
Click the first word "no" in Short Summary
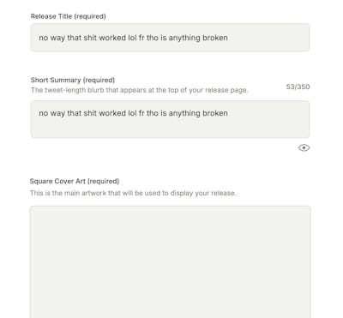pyautogui.click(x=44, y=113)
